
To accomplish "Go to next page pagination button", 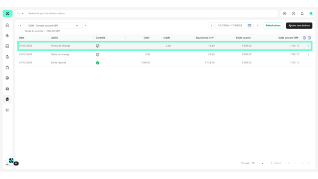I will [x=302, y=163].
